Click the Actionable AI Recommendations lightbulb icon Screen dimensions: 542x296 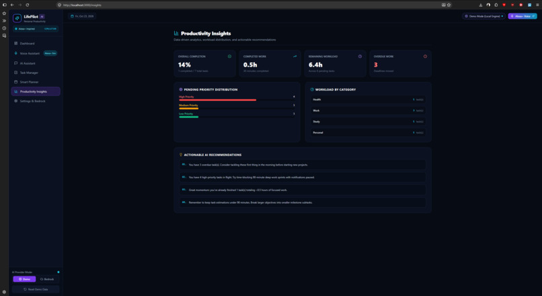pyautogui.click(x=181, y=155)
